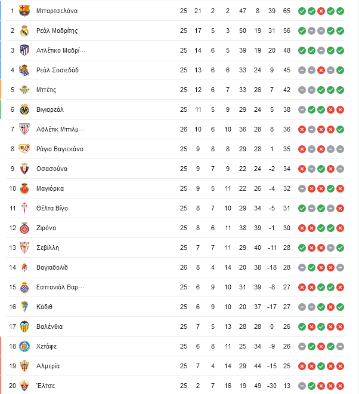The height and width of the screenshot is (394, 359).
Task: Click the Valencia bat crest icon
Action: click(24, 326)
